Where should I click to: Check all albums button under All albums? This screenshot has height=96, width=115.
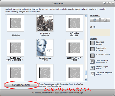point(95,20)
